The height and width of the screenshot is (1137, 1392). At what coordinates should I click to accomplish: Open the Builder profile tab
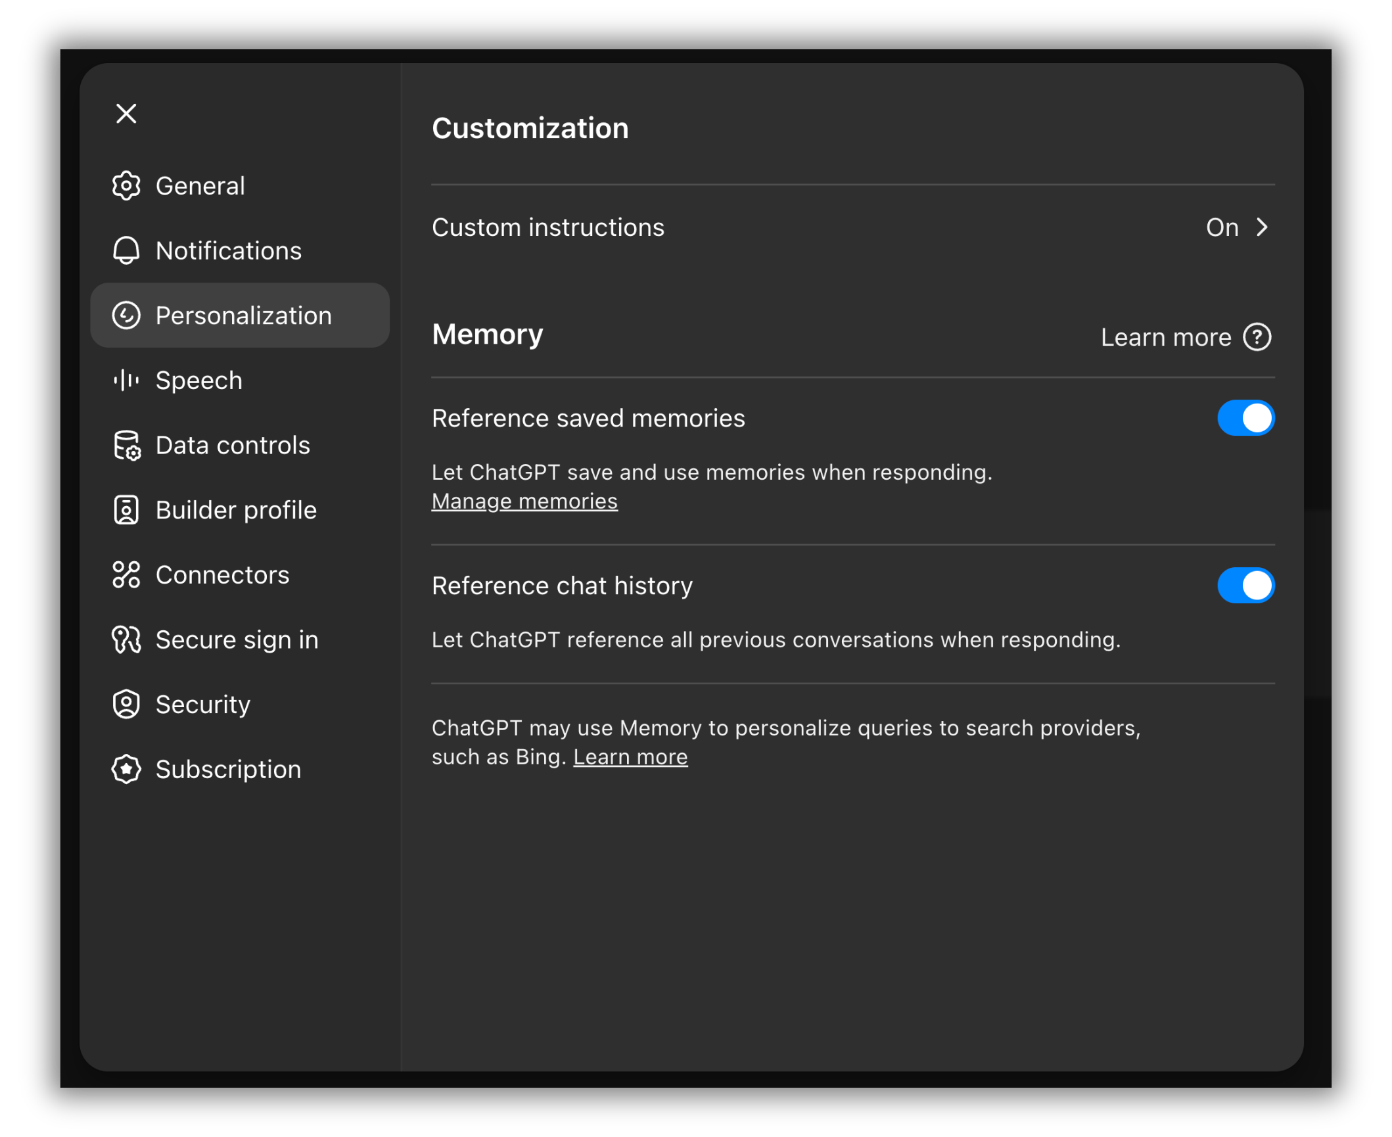coord(240,510)
